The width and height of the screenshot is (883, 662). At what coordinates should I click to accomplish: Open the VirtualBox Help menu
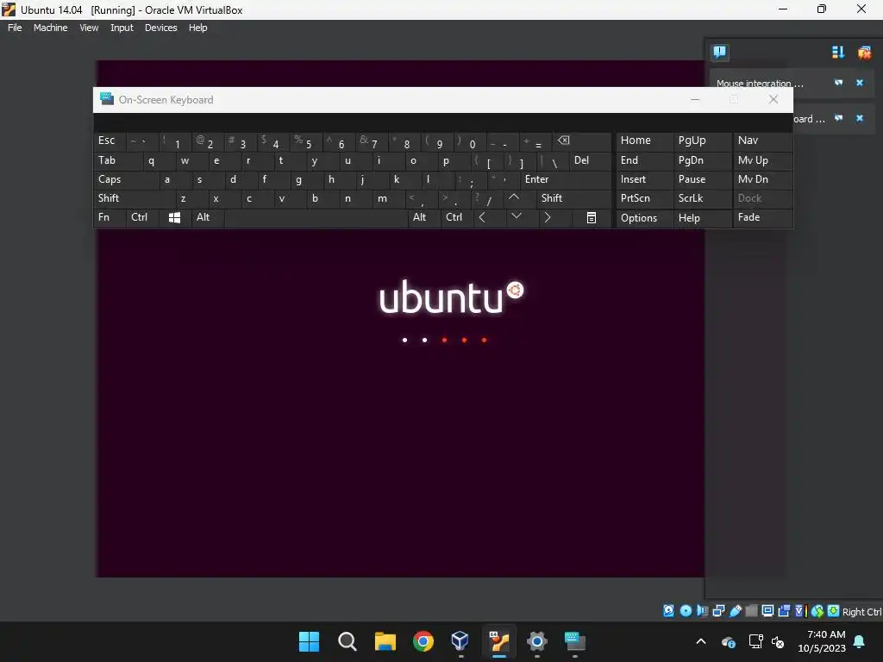[197, 28]
